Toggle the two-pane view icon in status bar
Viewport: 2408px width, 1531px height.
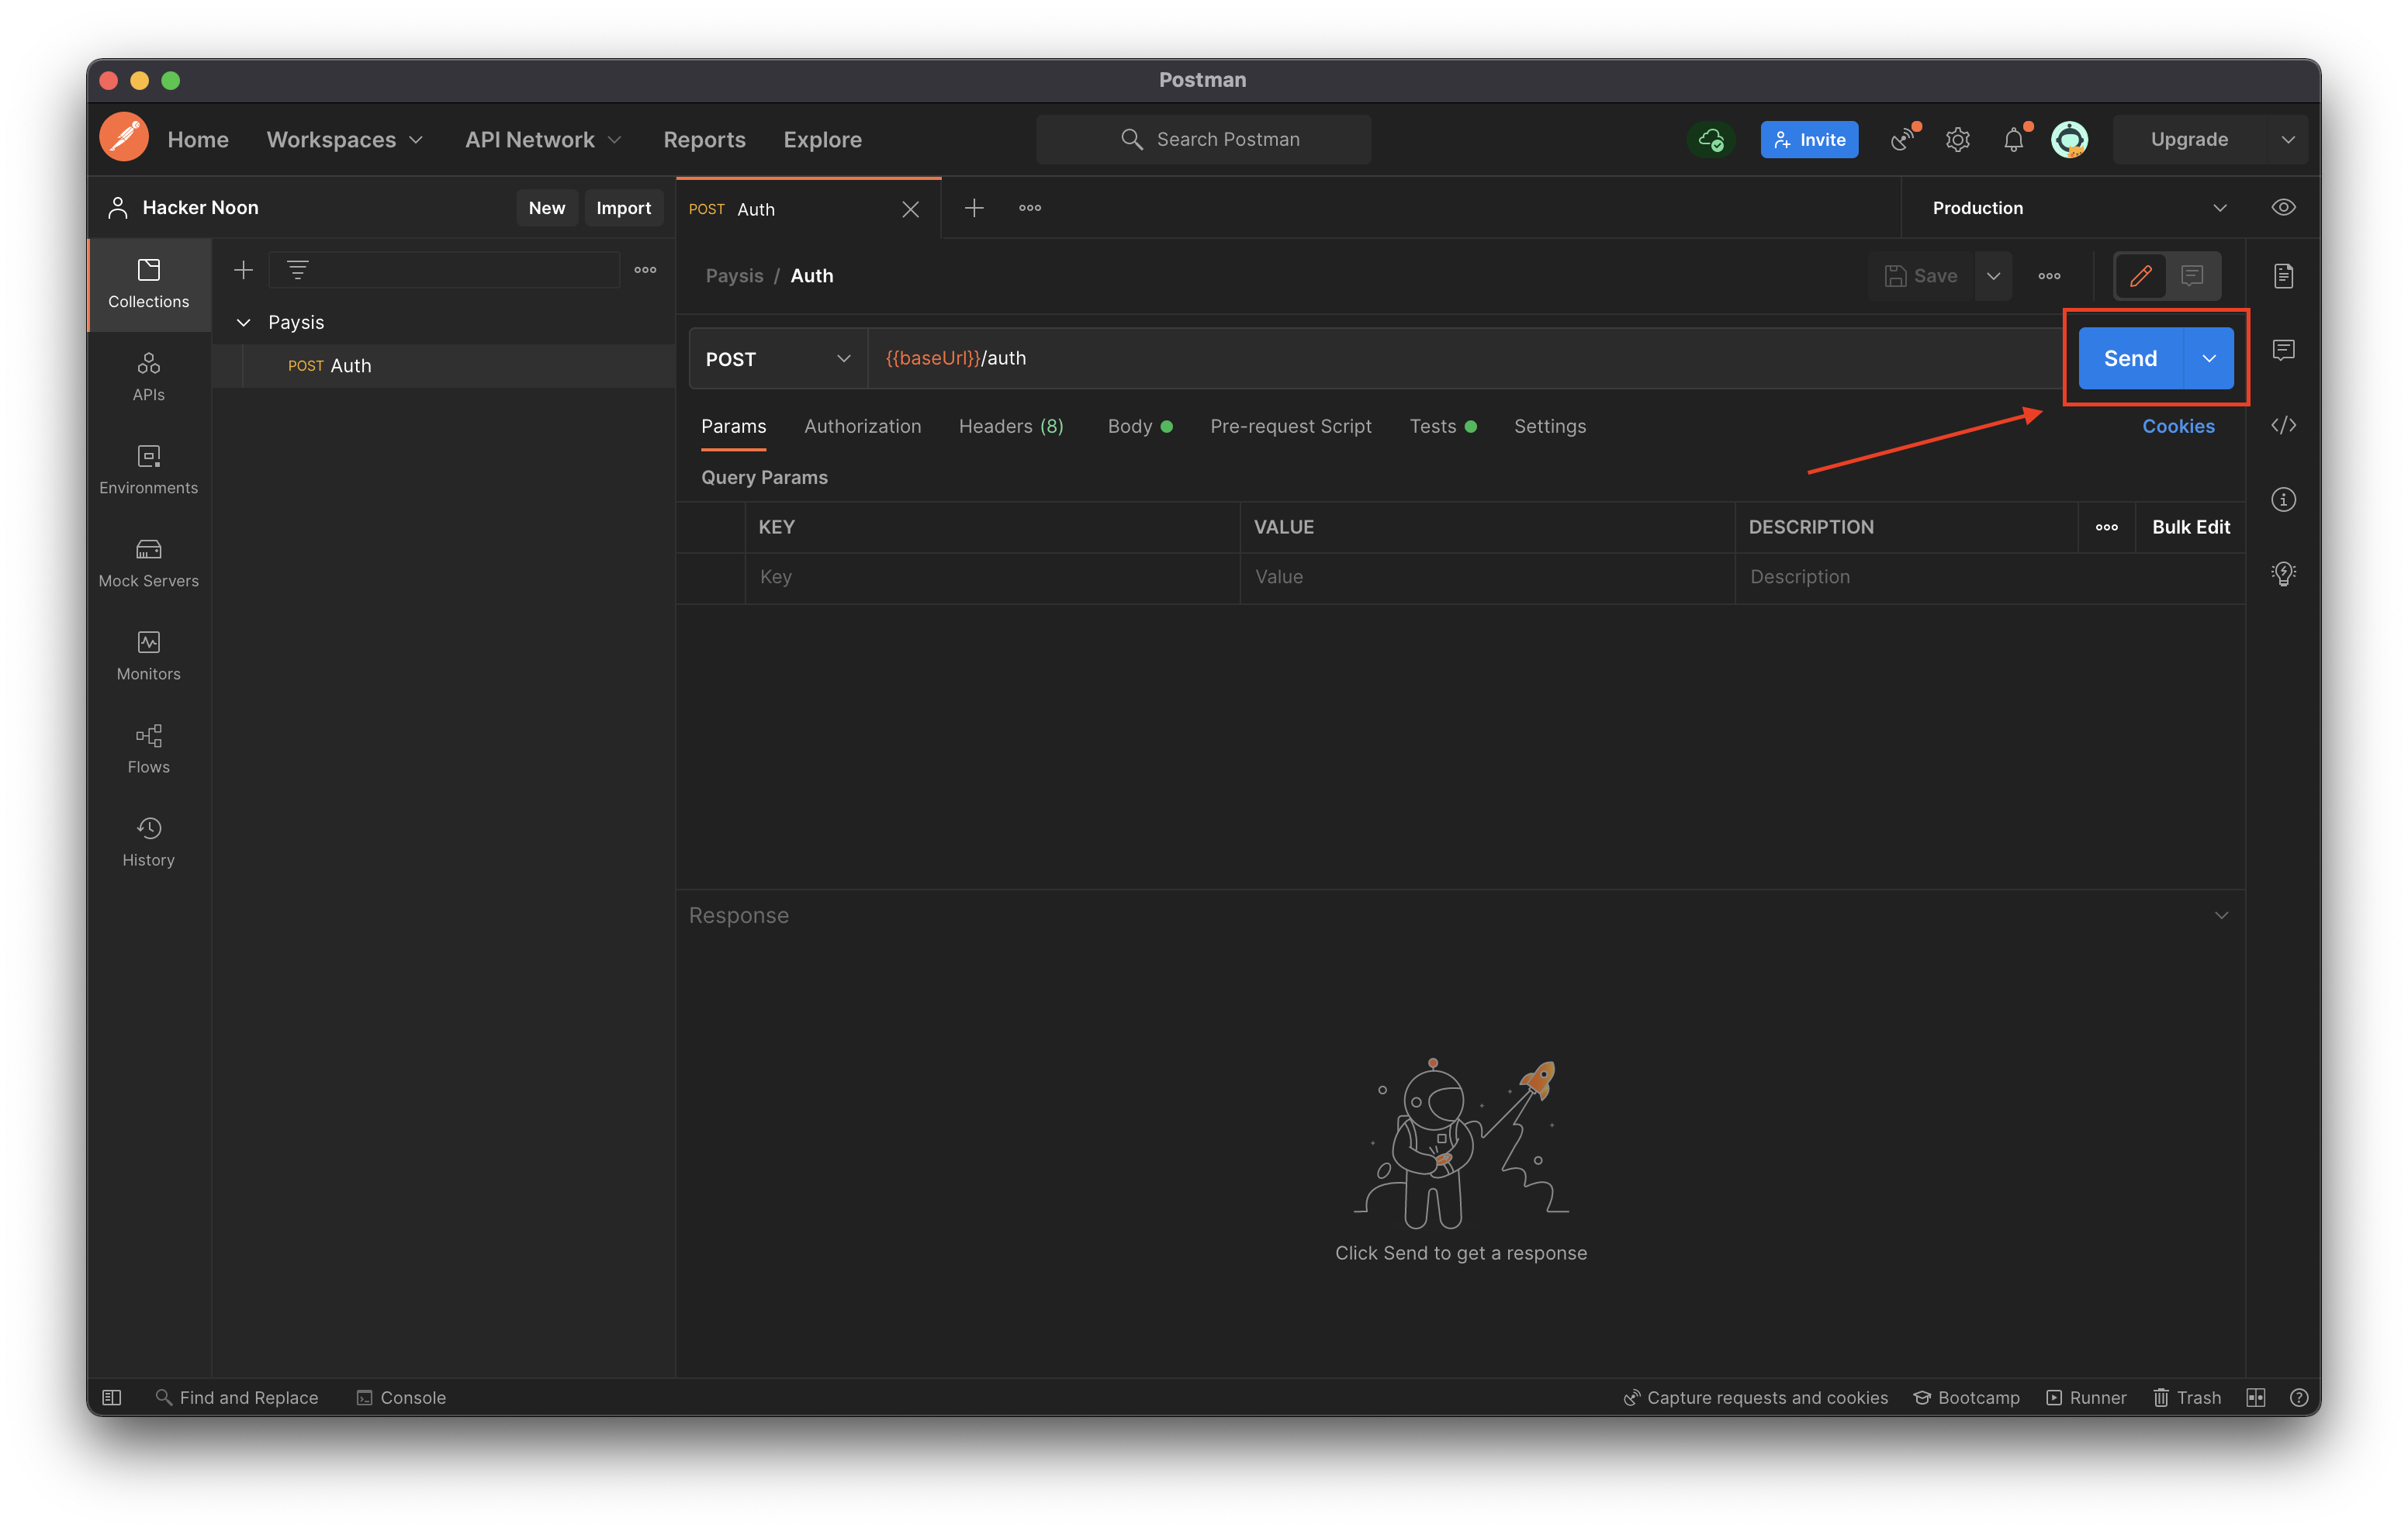point(2255,1397)
